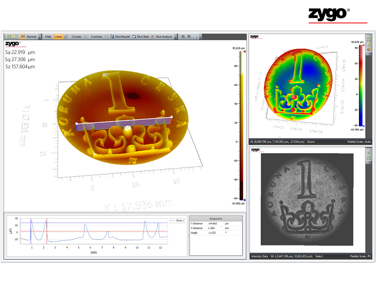Click the green checkmark icon in the intensity panel
The image size is (376, 282).
coord(368,152)
